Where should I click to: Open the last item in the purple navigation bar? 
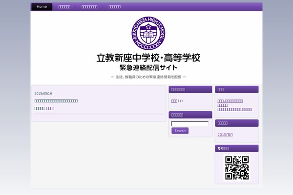(115, 7)
